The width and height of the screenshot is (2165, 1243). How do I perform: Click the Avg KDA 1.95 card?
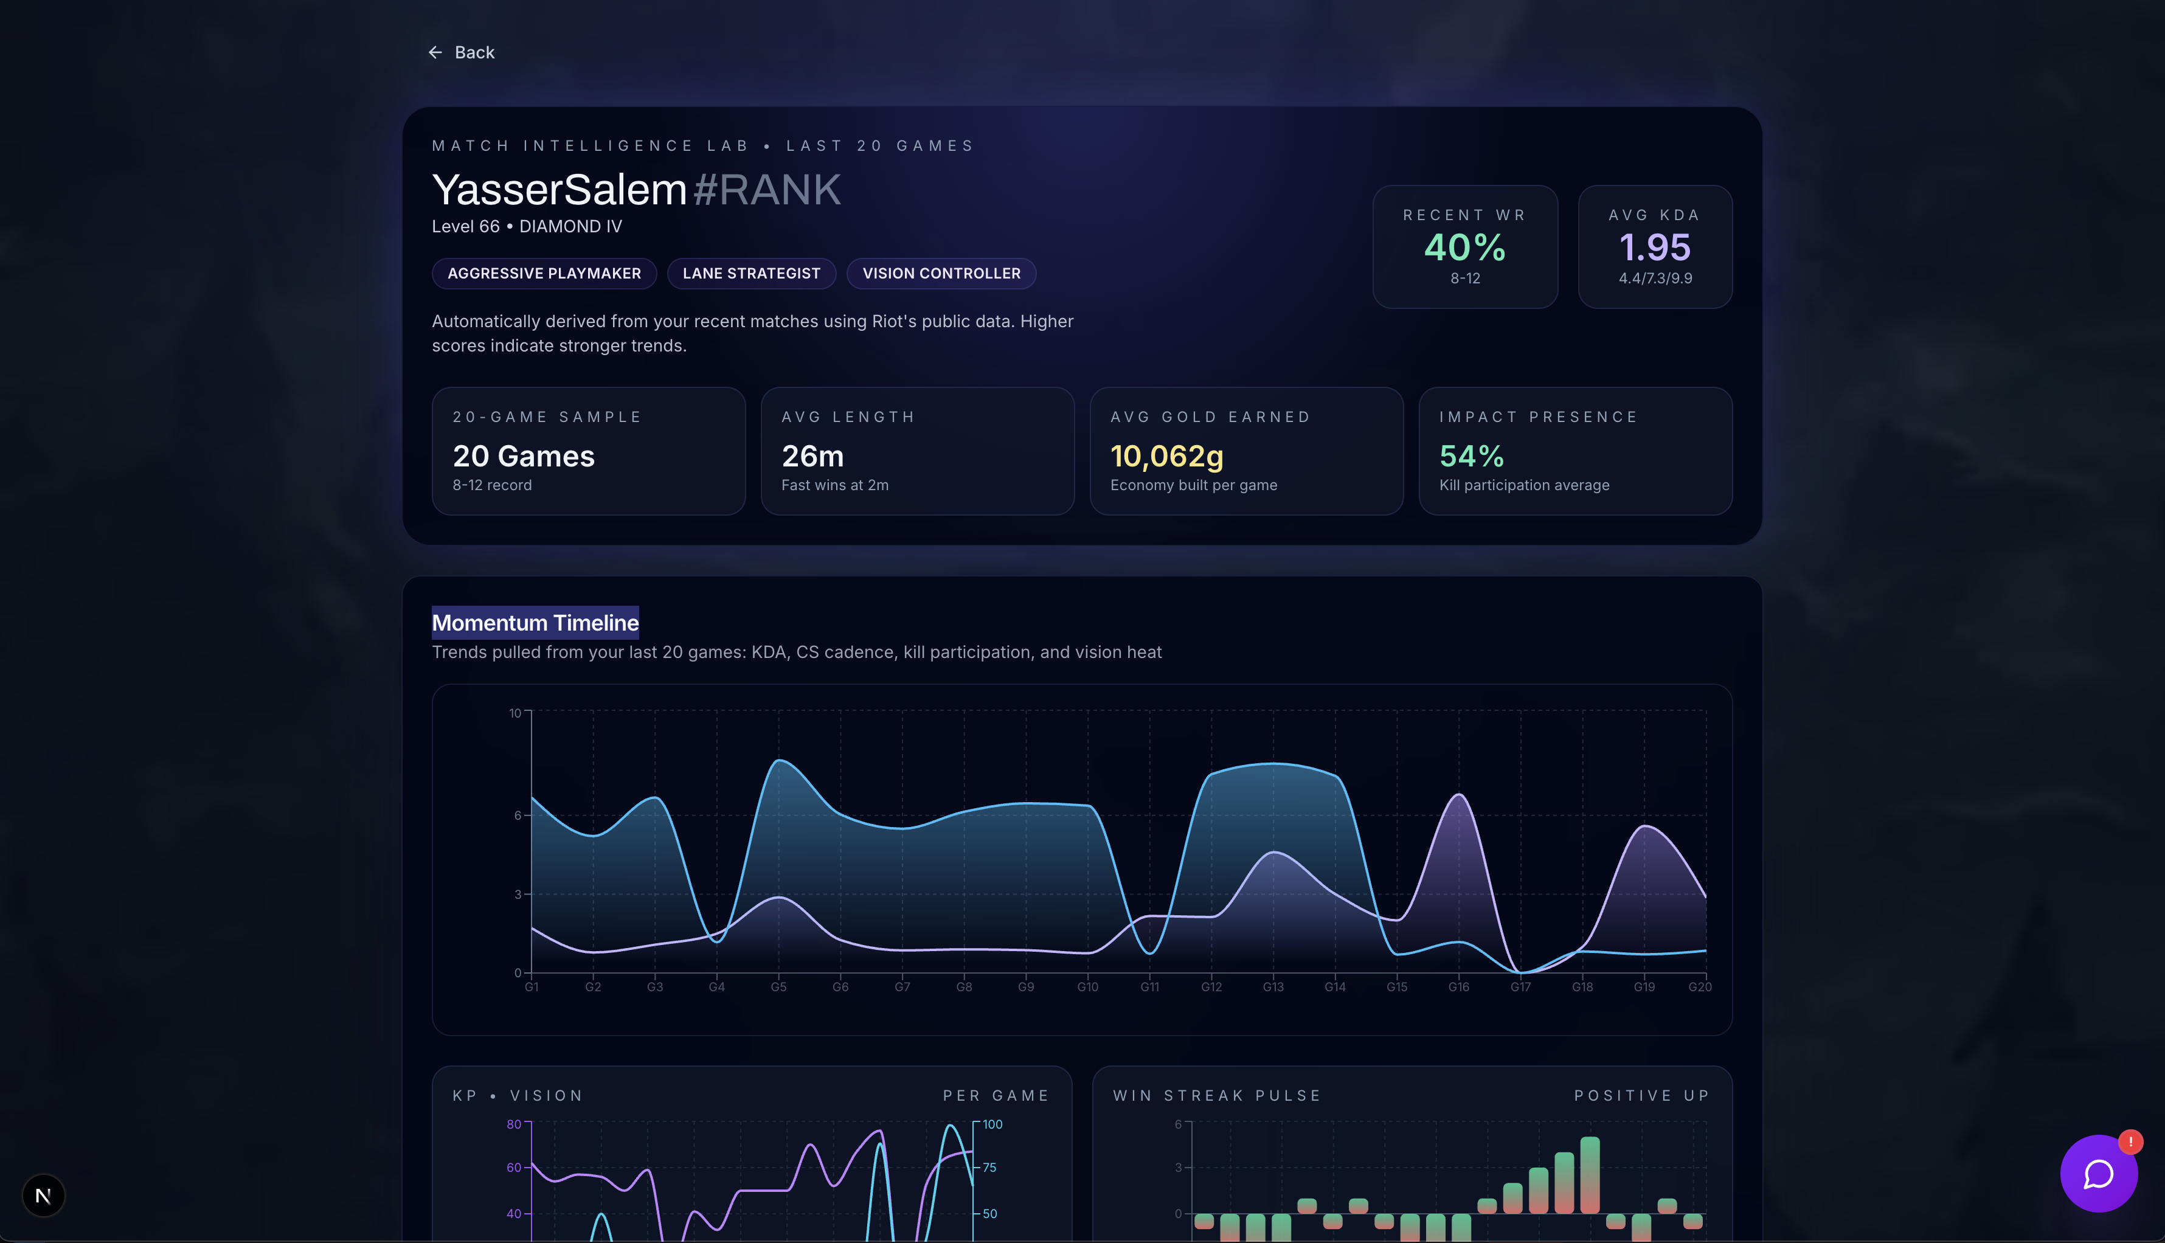click(1654, 247)
